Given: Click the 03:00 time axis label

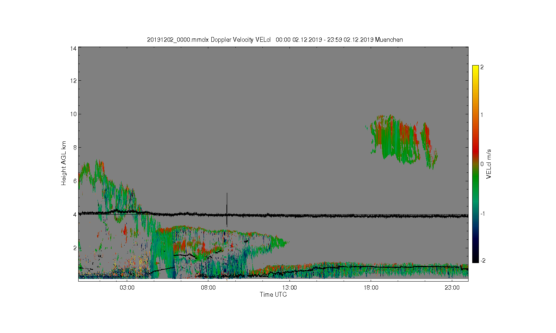Looking at the screenshot, I should [127, 288].
